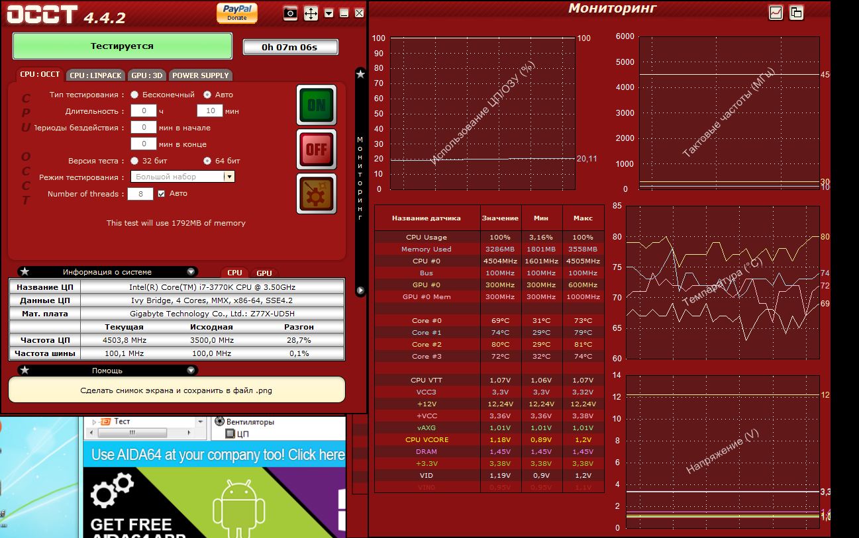Expand the Тест tree item in AIDA64
Screen dimensions: 859x538
[x=94, y=422]
